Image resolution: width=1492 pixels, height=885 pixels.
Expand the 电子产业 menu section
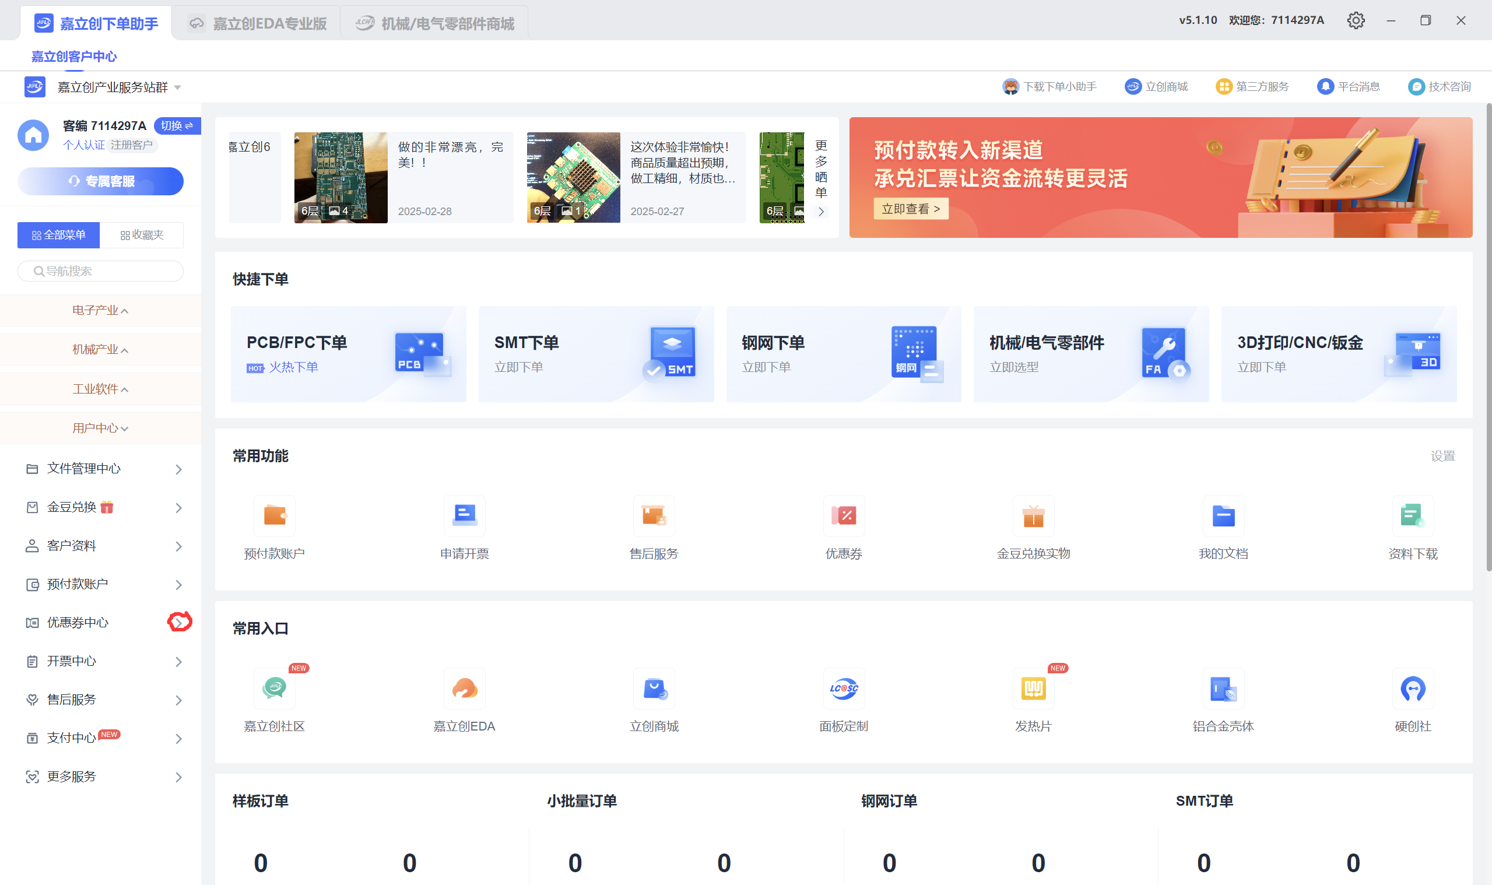100,310
